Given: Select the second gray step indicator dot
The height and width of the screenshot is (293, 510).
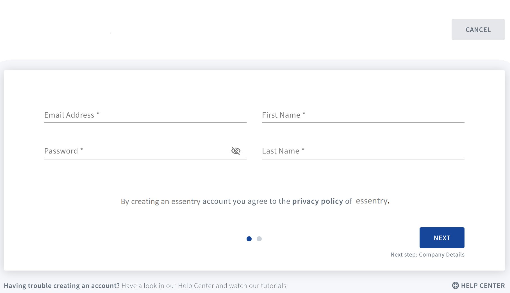Looking at the screenshot, I should (259, 239).
